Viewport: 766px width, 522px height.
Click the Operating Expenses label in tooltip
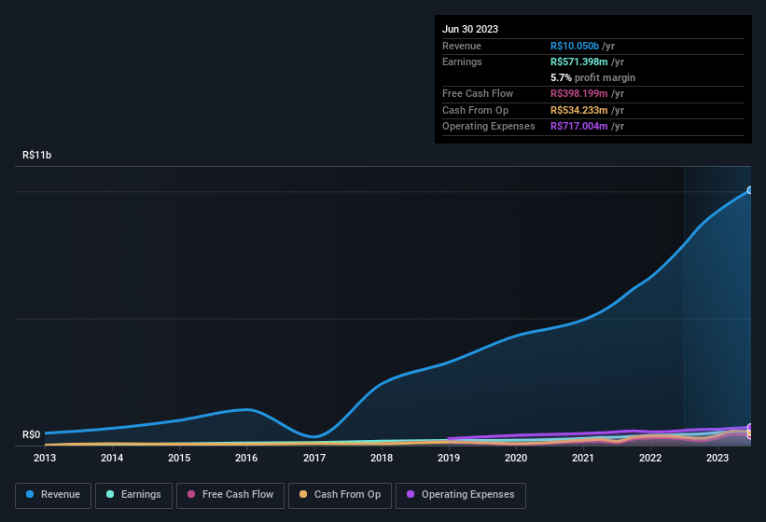489,127
